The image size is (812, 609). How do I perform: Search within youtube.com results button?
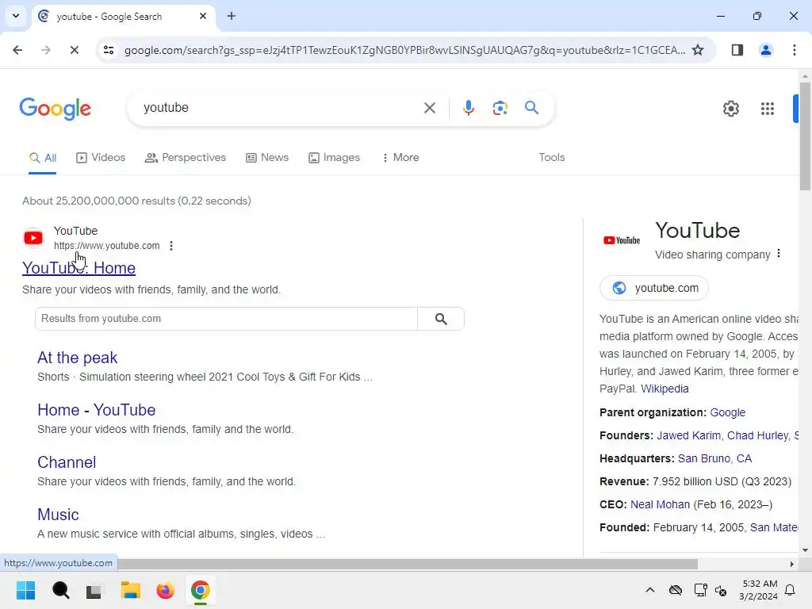tap(441, 319)
